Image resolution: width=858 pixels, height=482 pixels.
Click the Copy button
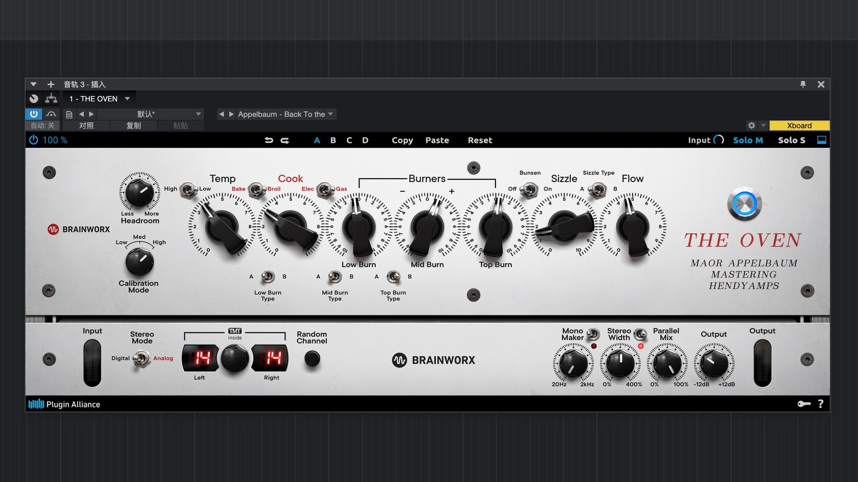click(x=402, y=140)
